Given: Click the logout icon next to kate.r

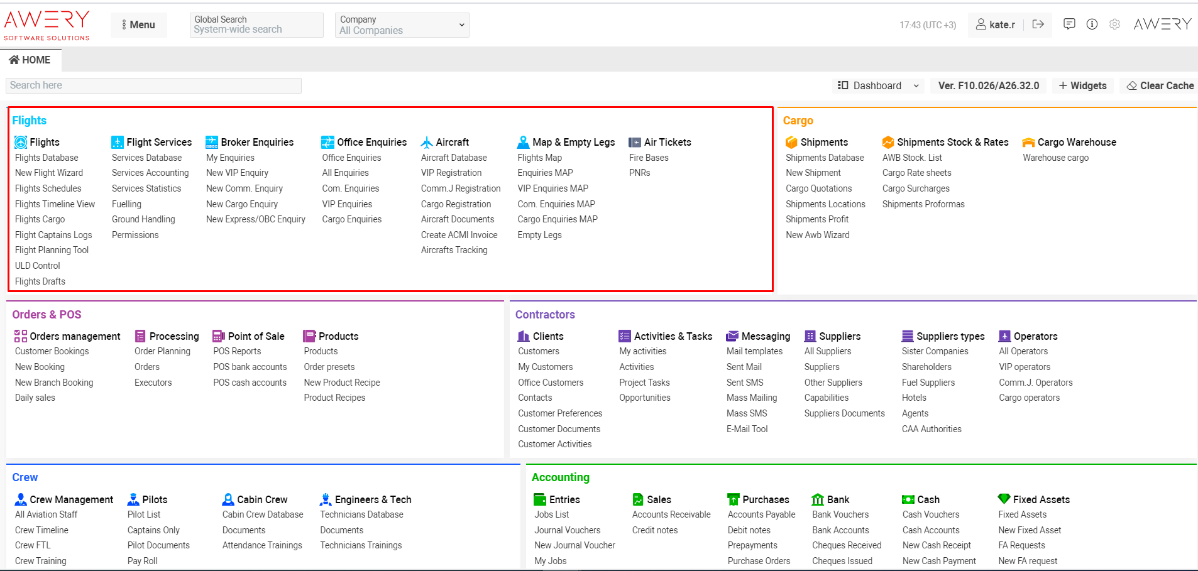Looking at the screenshot, I should 1038,24.
